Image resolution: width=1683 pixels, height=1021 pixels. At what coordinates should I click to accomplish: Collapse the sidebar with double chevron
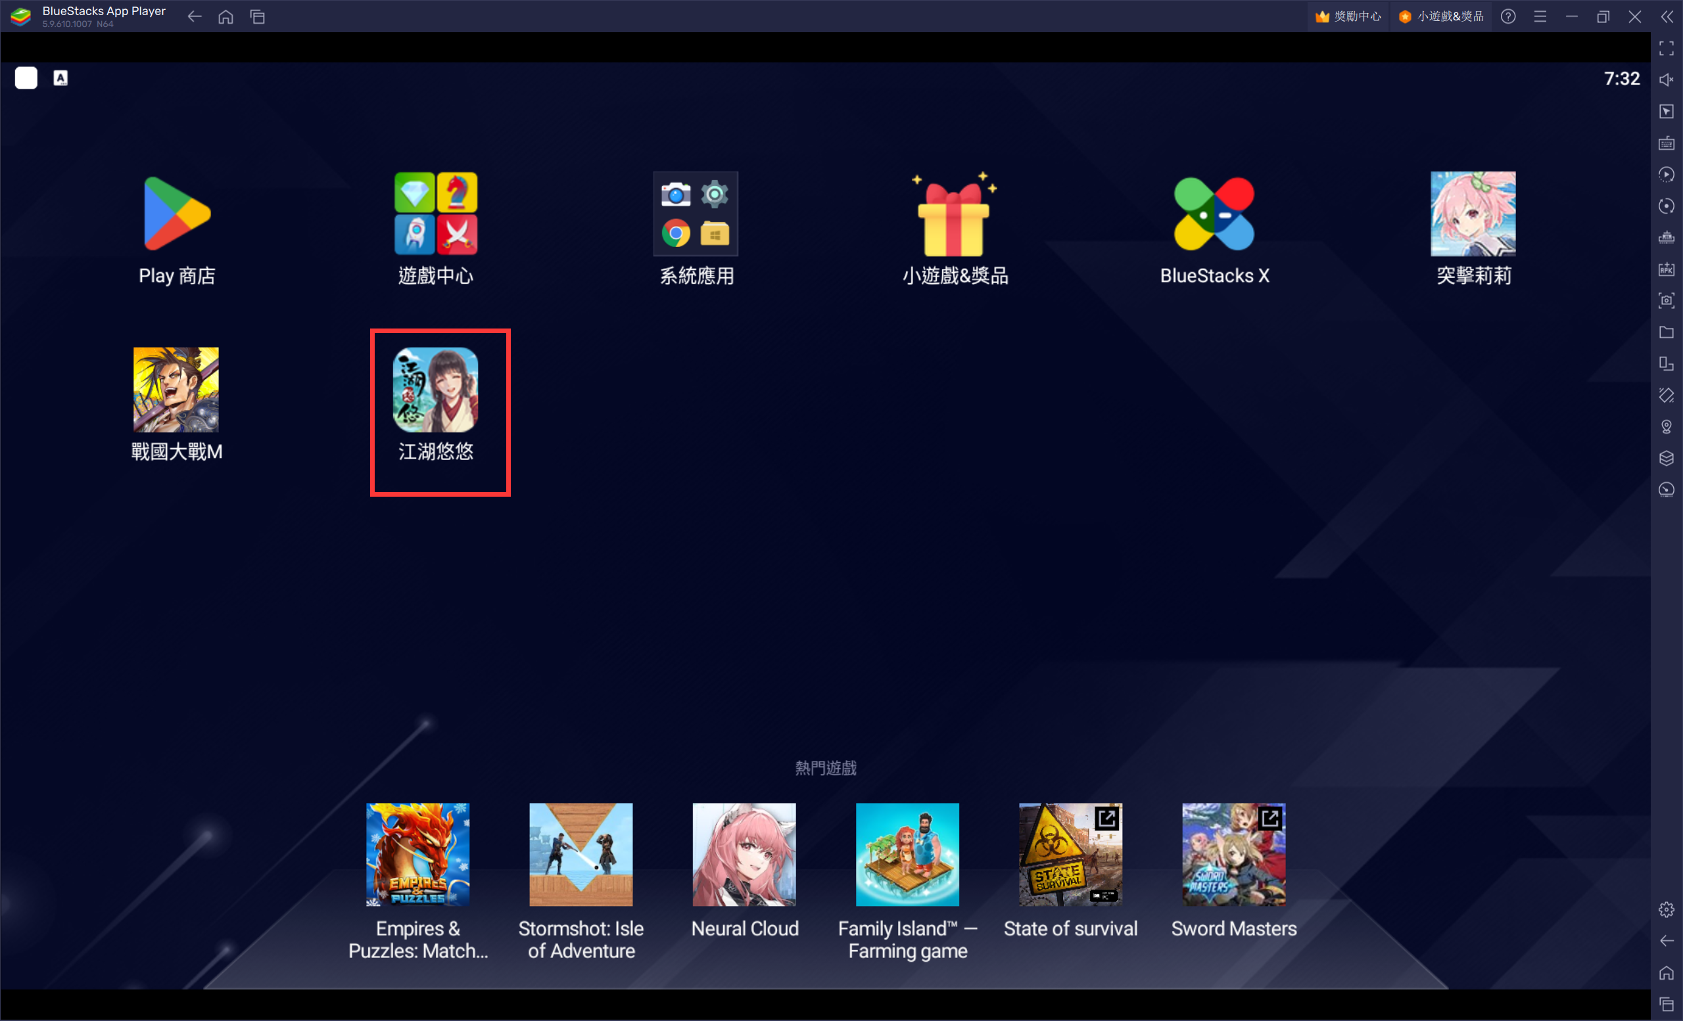tap(1667, 16)
